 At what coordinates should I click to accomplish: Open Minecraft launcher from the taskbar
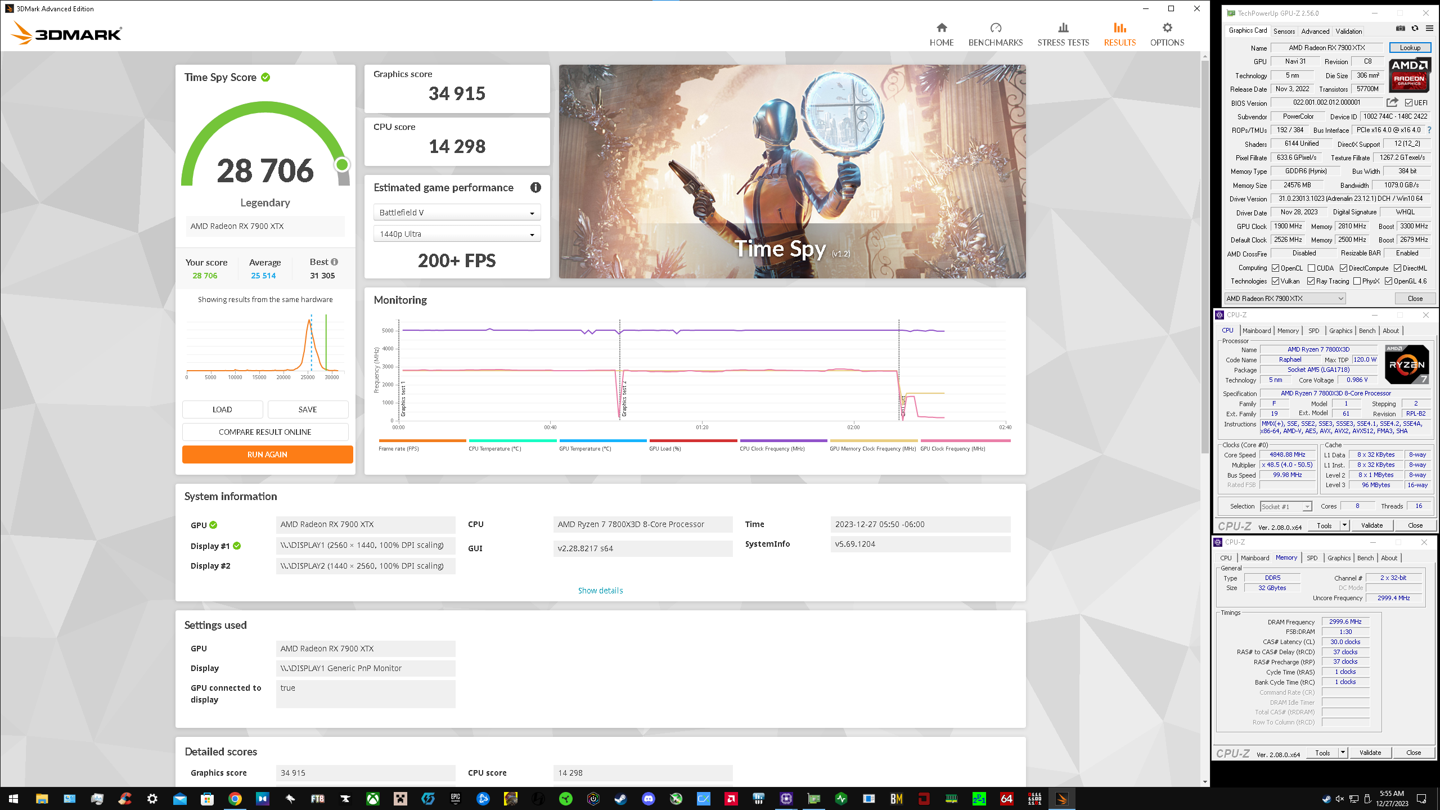(400, 798)
